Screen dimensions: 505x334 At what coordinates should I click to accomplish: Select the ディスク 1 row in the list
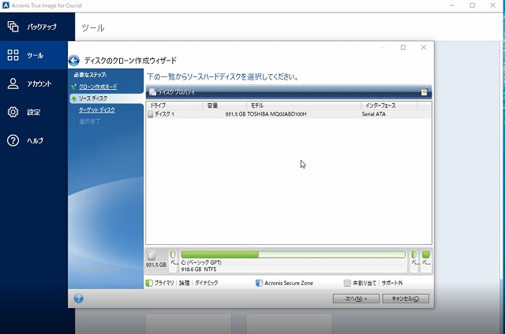[x=289, y=114]
